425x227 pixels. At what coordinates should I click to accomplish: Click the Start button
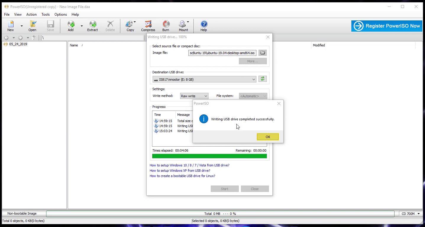pos(225,189)
